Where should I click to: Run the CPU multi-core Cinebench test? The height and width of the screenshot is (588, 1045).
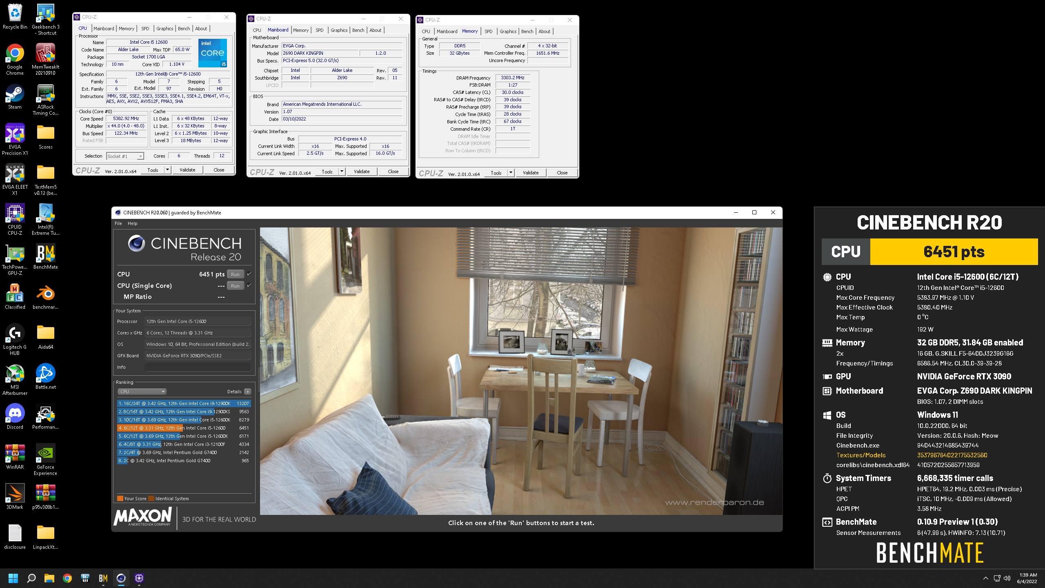coord(235,274)
